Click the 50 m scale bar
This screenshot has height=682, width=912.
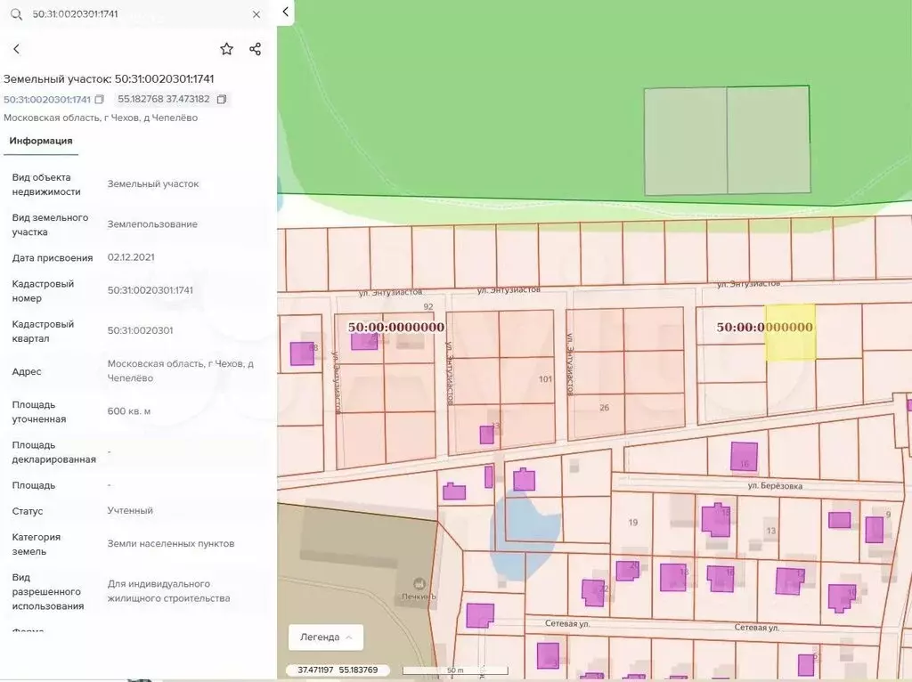(455, 670)
